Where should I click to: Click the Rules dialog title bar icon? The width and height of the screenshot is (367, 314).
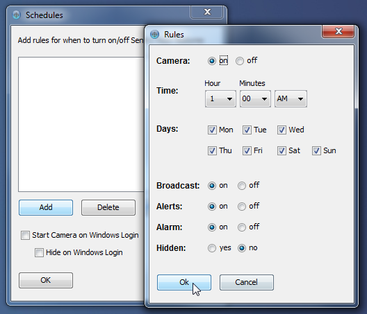154,35
